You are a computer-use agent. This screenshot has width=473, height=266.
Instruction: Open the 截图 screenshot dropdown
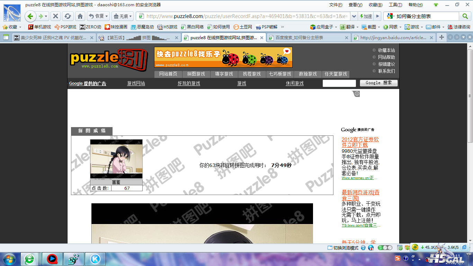[x=371, y=27]
